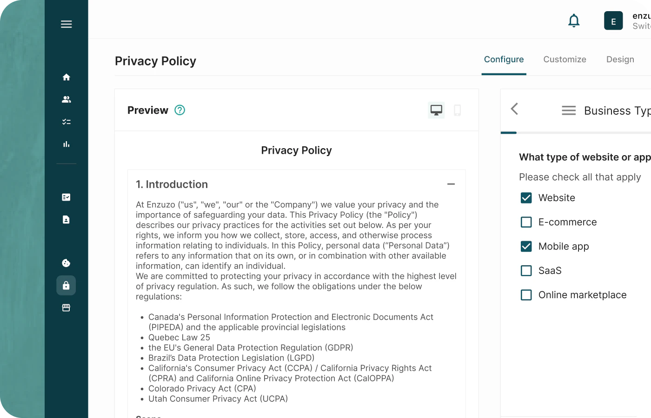The height and width of the screenshot is (418, 651).
Task: Click the Preview help question mark icon
Action: [x=179, y=110]
